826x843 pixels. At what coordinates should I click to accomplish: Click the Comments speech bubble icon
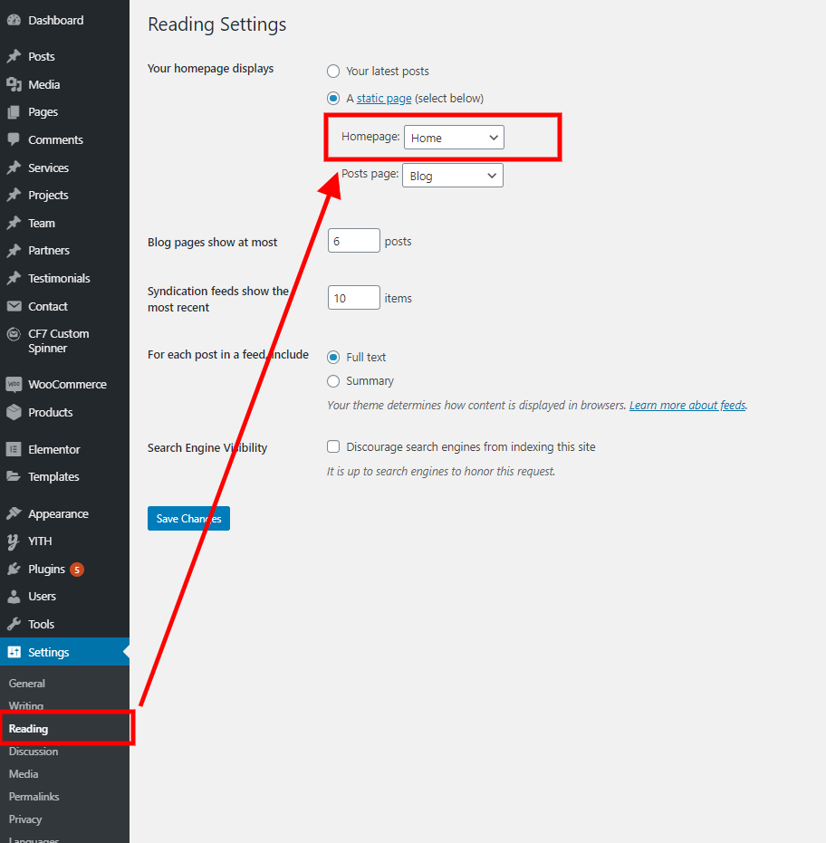14,139
